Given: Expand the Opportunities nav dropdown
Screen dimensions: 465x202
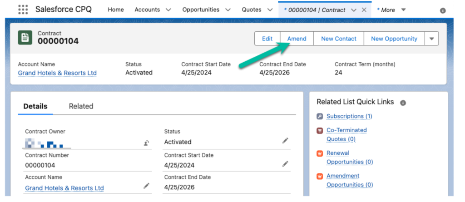Looking at the screenshot, I should (228, 10).
